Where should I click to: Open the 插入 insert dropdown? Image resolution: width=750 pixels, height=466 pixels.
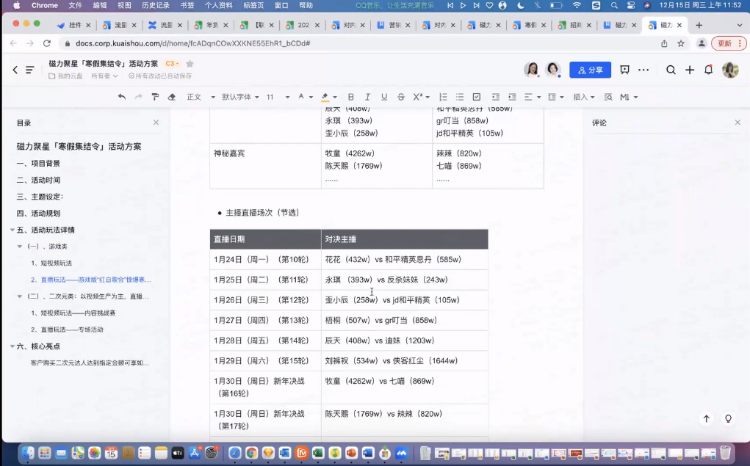click(x=583, y=96)
